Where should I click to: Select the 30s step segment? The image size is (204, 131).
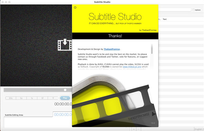coord(11,98)
